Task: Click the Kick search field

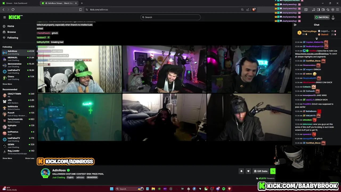Action: (170, 17)
